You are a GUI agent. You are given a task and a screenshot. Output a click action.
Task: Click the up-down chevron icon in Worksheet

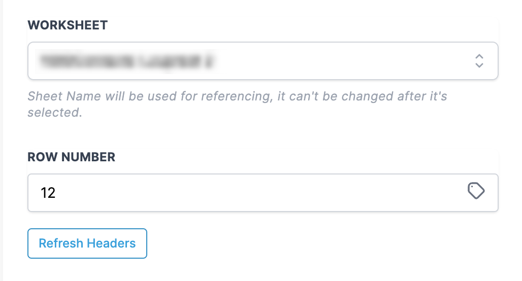click(x=479, y=61)
